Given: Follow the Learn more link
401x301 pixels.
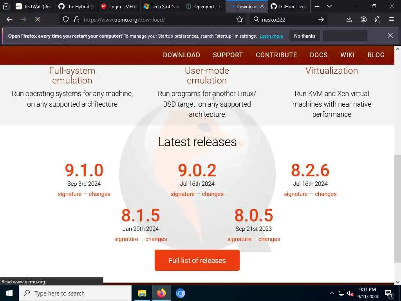Looking at the screenshot, I should [x=271, y=36].
